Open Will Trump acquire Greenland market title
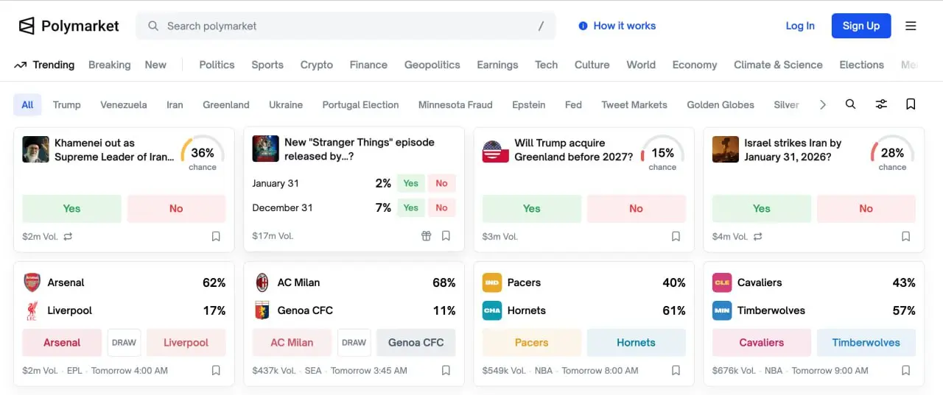The width and height of the screenshot is (943, 395). [x=573, y=149]
